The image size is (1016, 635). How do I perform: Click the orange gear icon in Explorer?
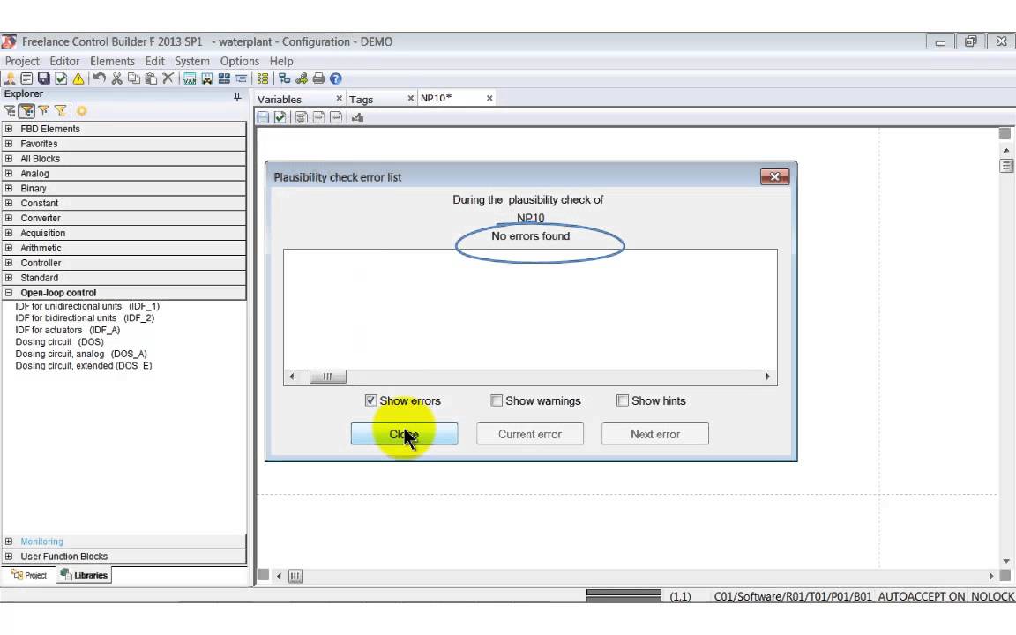[82, 111]
